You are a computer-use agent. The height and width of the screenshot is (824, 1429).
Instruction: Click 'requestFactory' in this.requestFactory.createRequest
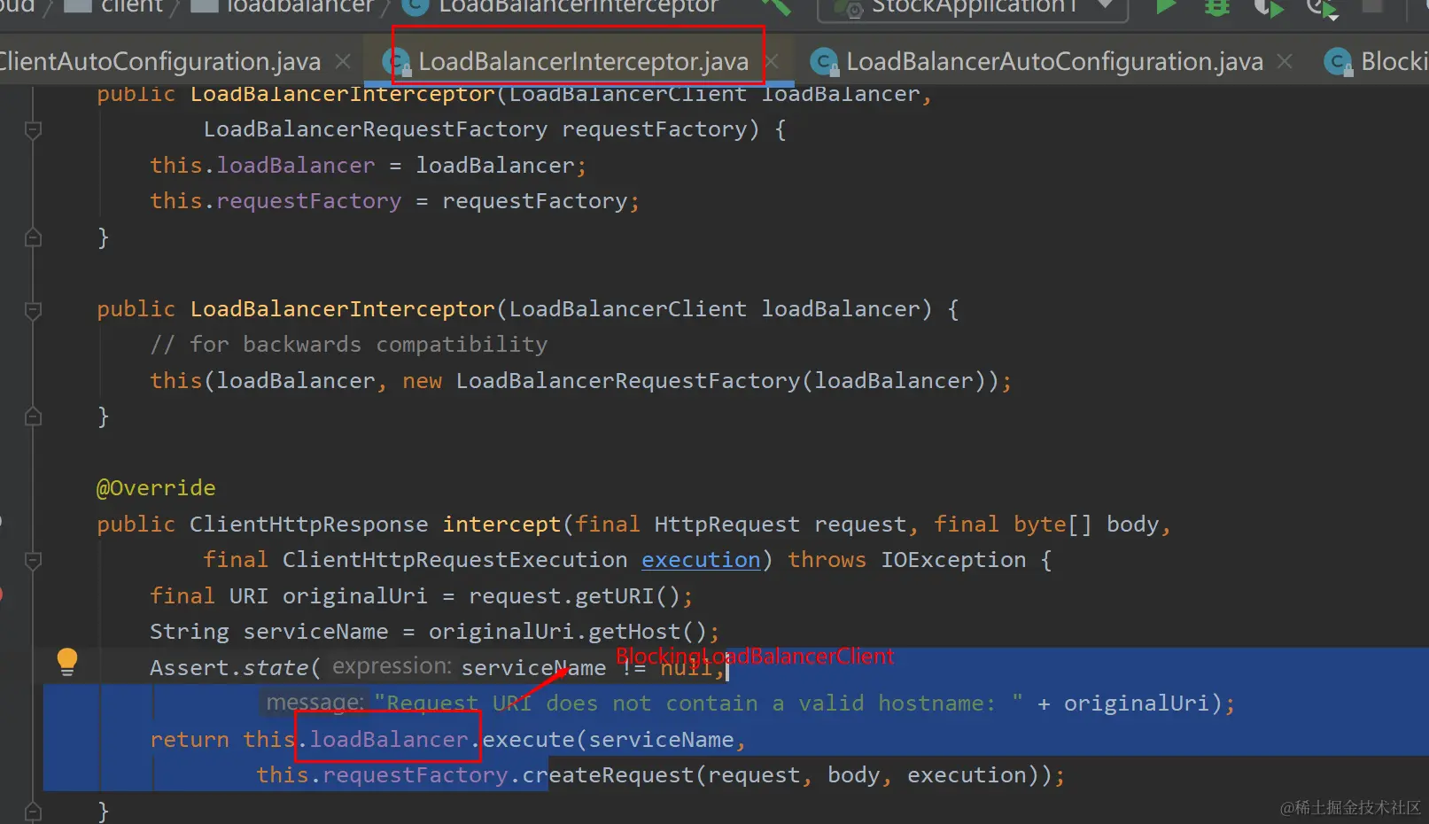click(415, 775)
